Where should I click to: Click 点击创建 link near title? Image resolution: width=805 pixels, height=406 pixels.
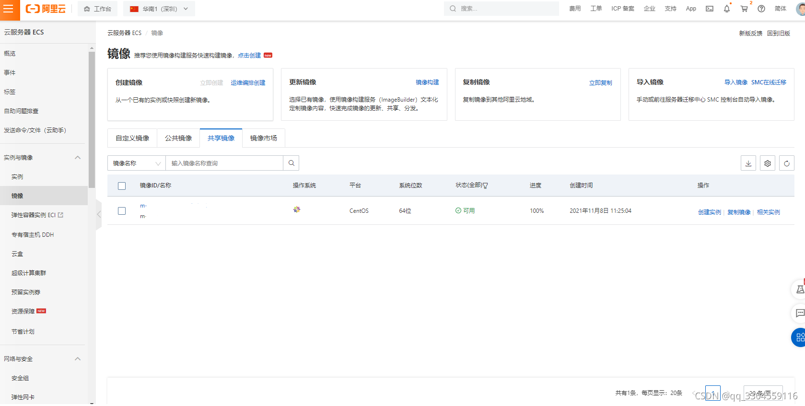(249, 56)
